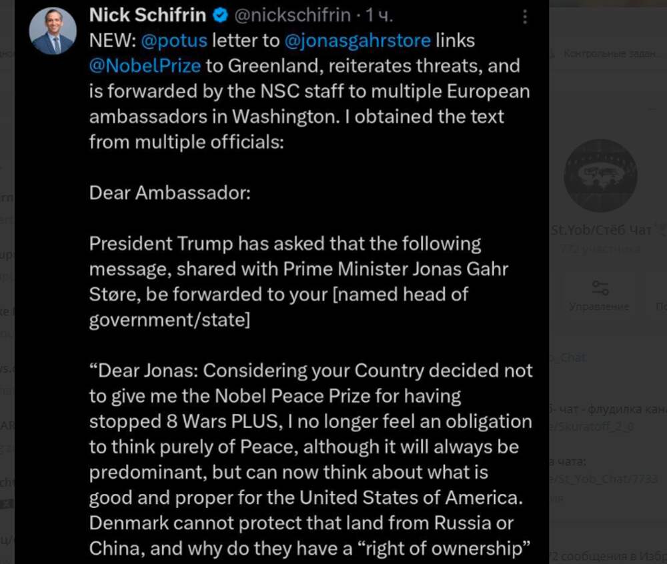
Task: Click the '_Chat' username link
Action: 569,357
